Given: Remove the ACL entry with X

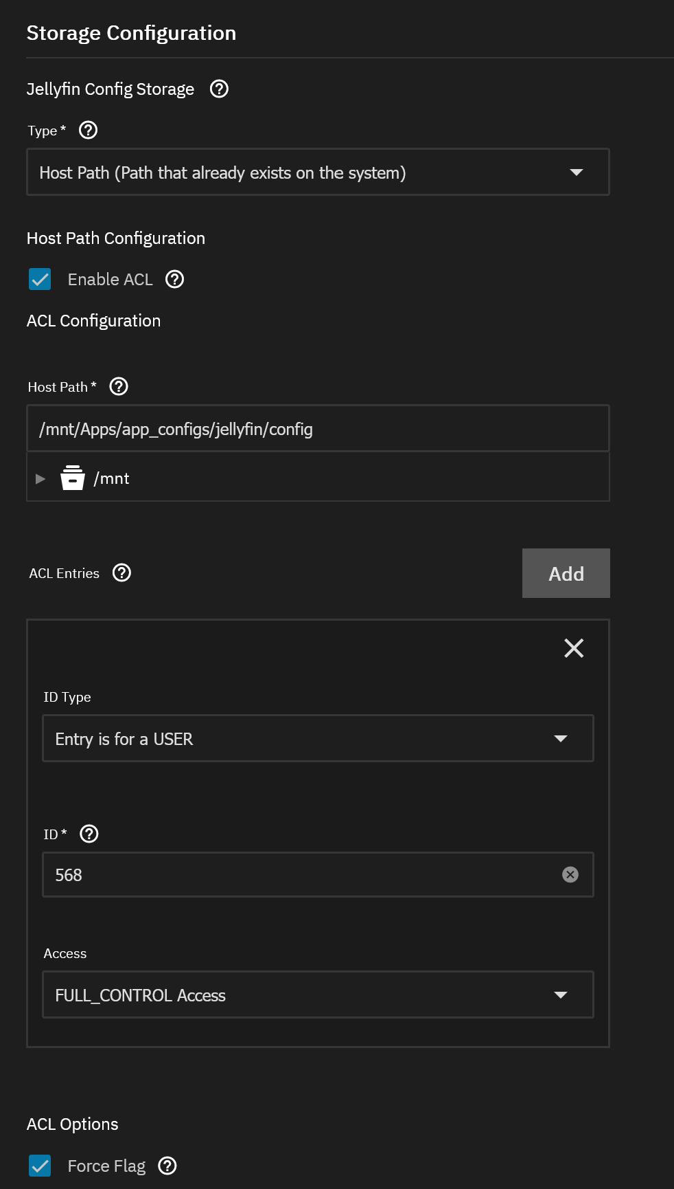Looking at the screenshot, I should pyautogui.click(x=574, y=648).
